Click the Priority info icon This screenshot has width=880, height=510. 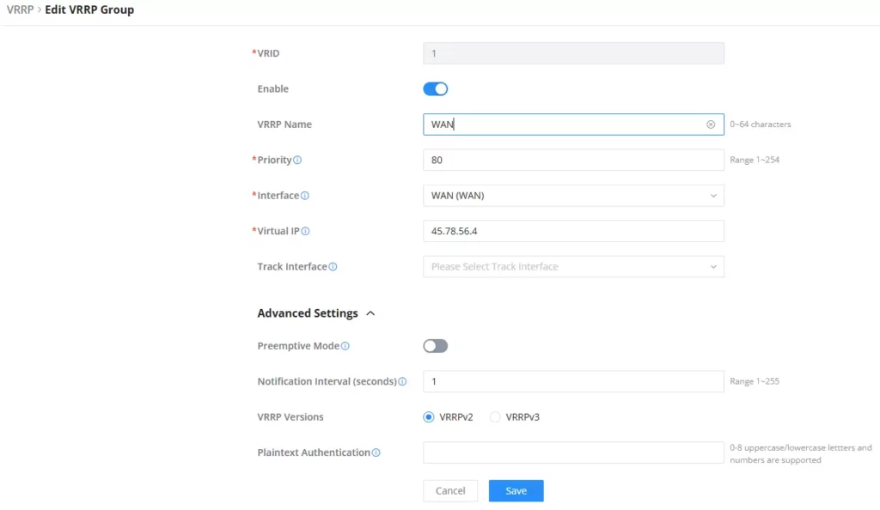coord(297,160)
